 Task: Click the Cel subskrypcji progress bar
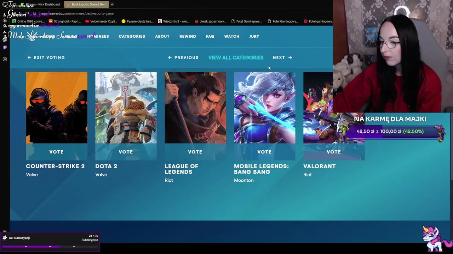click(50, 246)
